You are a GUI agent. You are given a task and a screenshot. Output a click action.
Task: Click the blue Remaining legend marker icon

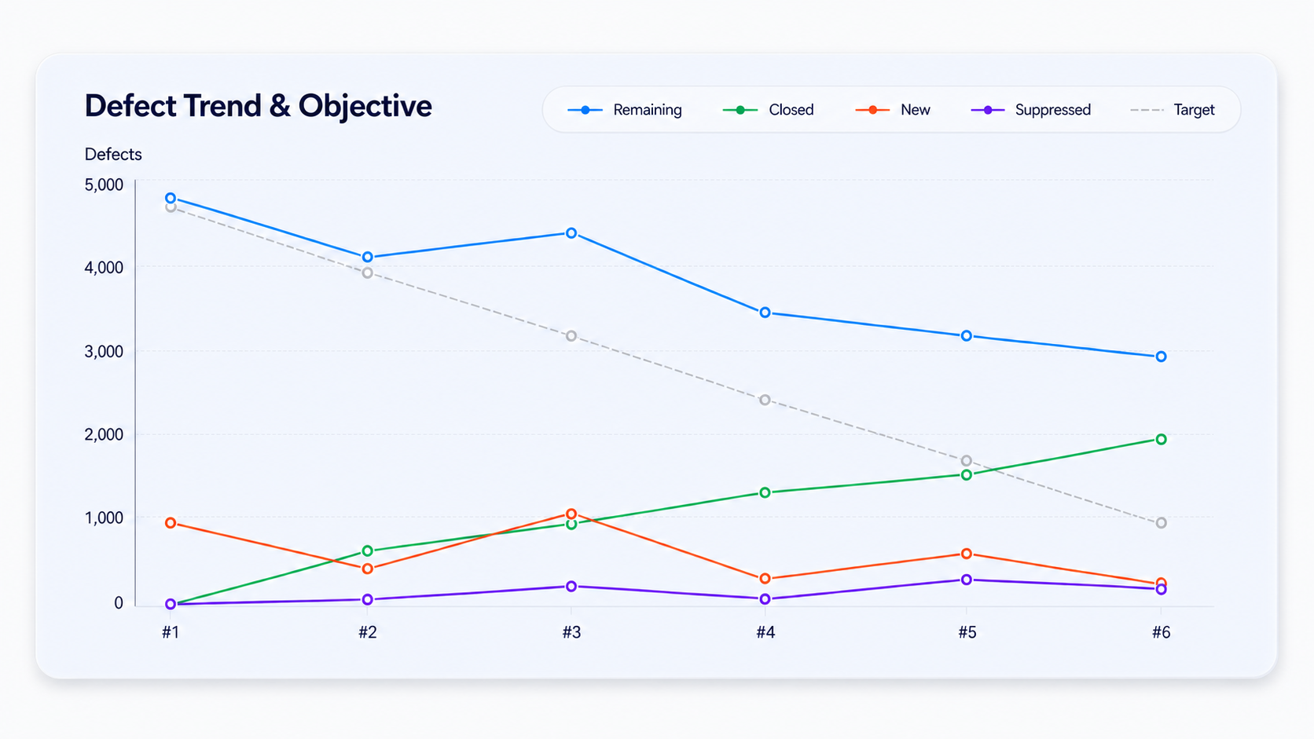(585, 110)
